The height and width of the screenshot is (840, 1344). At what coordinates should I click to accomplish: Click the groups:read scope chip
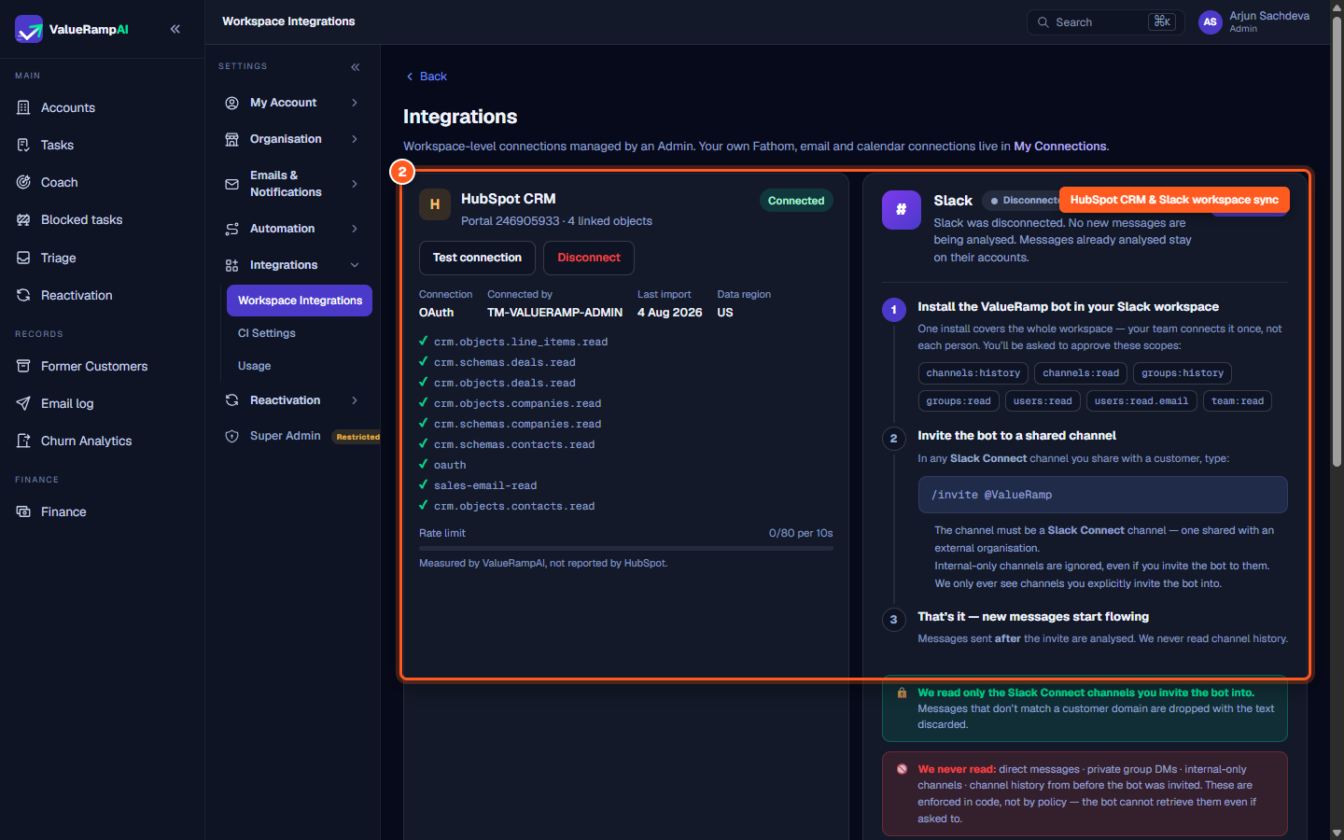[959, 401]
